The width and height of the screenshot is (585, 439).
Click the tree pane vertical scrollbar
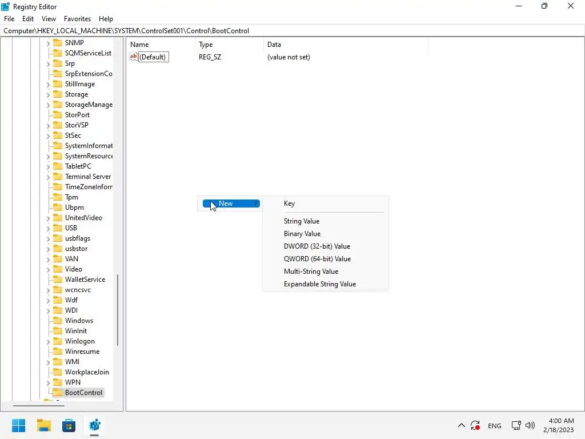[118, 310]
